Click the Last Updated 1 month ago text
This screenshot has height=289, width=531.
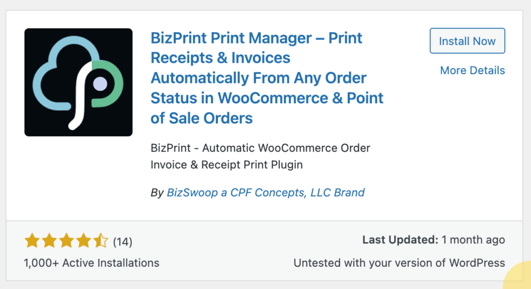[434, 240]
